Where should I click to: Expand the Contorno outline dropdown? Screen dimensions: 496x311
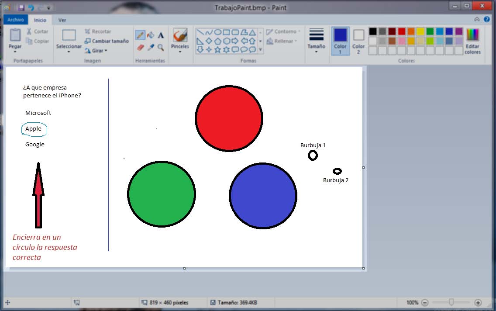283,31
